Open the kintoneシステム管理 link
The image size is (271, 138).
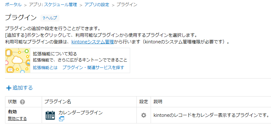point(93,42)
